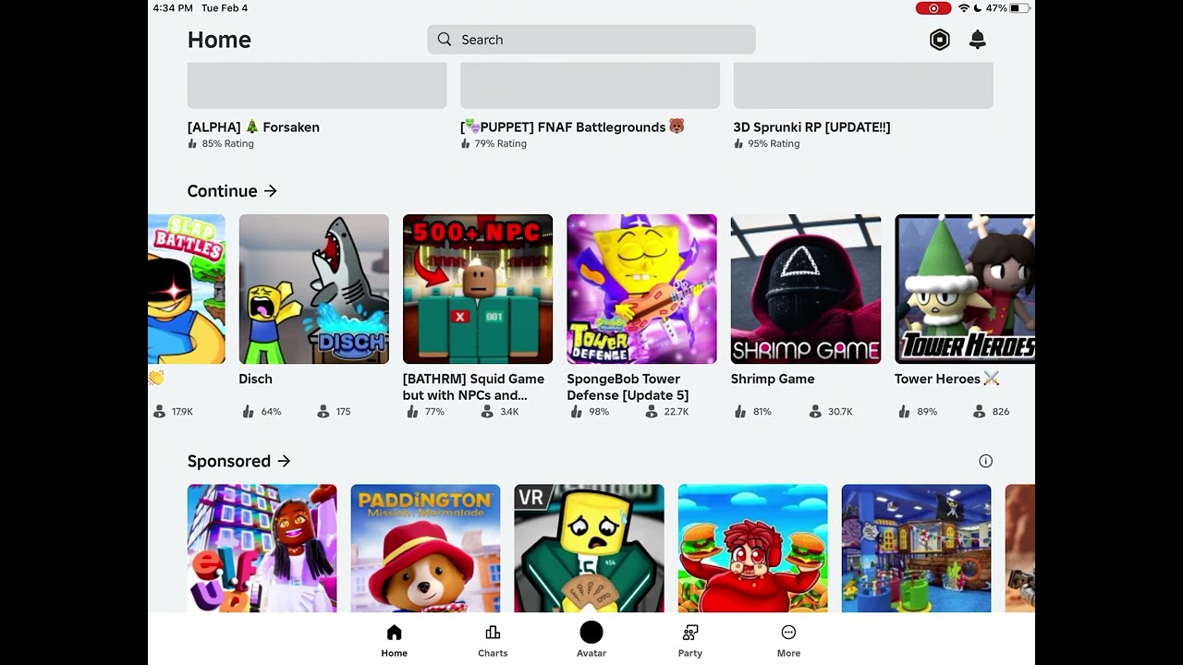
Task: Click the Home page heading
Action: click(219, 40)
